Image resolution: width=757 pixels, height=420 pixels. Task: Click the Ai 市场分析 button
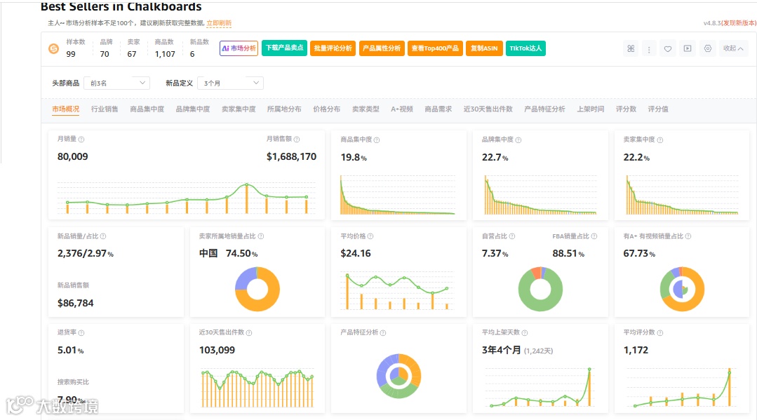(239, 48)
